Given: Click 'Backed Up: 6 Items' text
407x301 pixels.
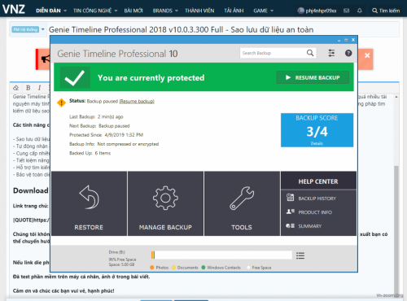Looking at the screenshot, I should pyautogui.click(x=90, y=153).
